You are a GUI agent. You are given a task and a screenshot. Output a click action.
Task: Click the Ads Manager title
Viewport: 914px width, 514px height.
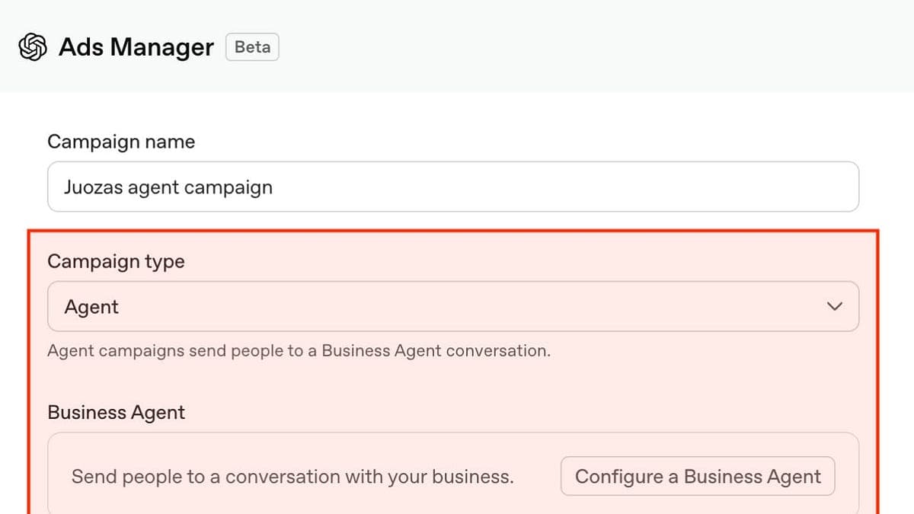136,47
